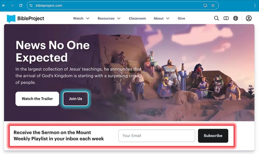This screenshot has height=154, width=259.
Task: Click the browser back arrow
Action: 4,5
